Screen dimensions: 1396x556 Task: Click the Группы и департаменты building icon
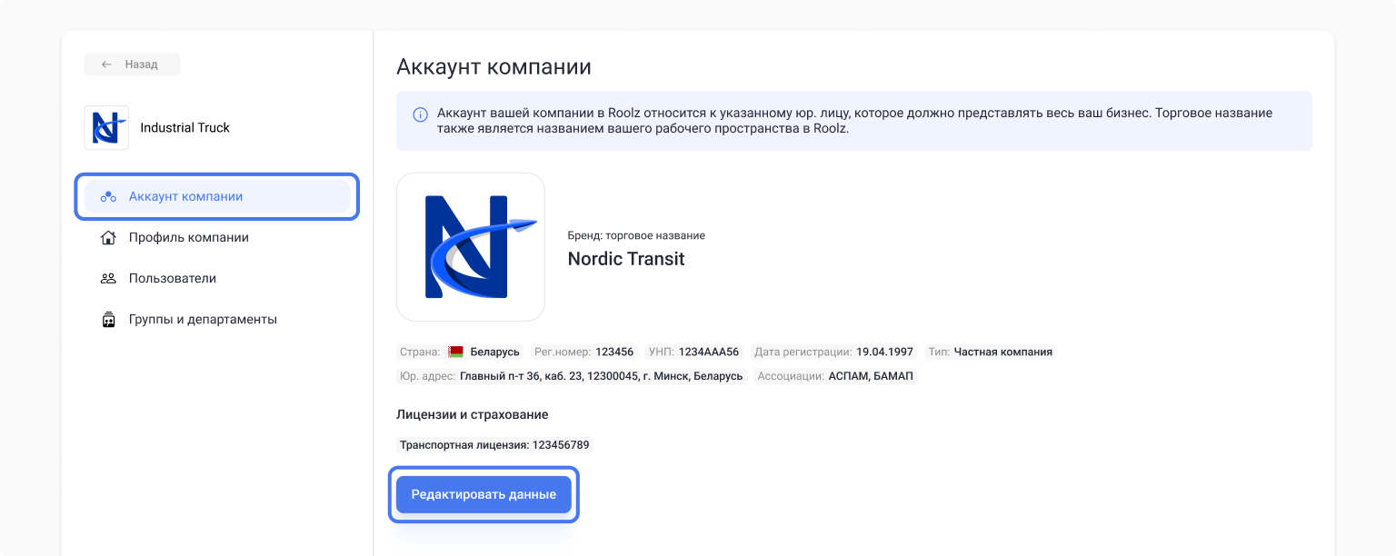pyautogui.click(x=108, y=320)
